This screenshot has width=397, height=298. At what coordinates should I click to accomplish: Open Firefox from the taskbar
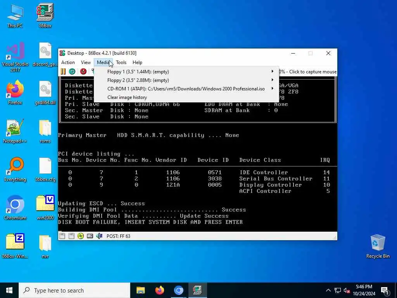click(x=159, y=290)
